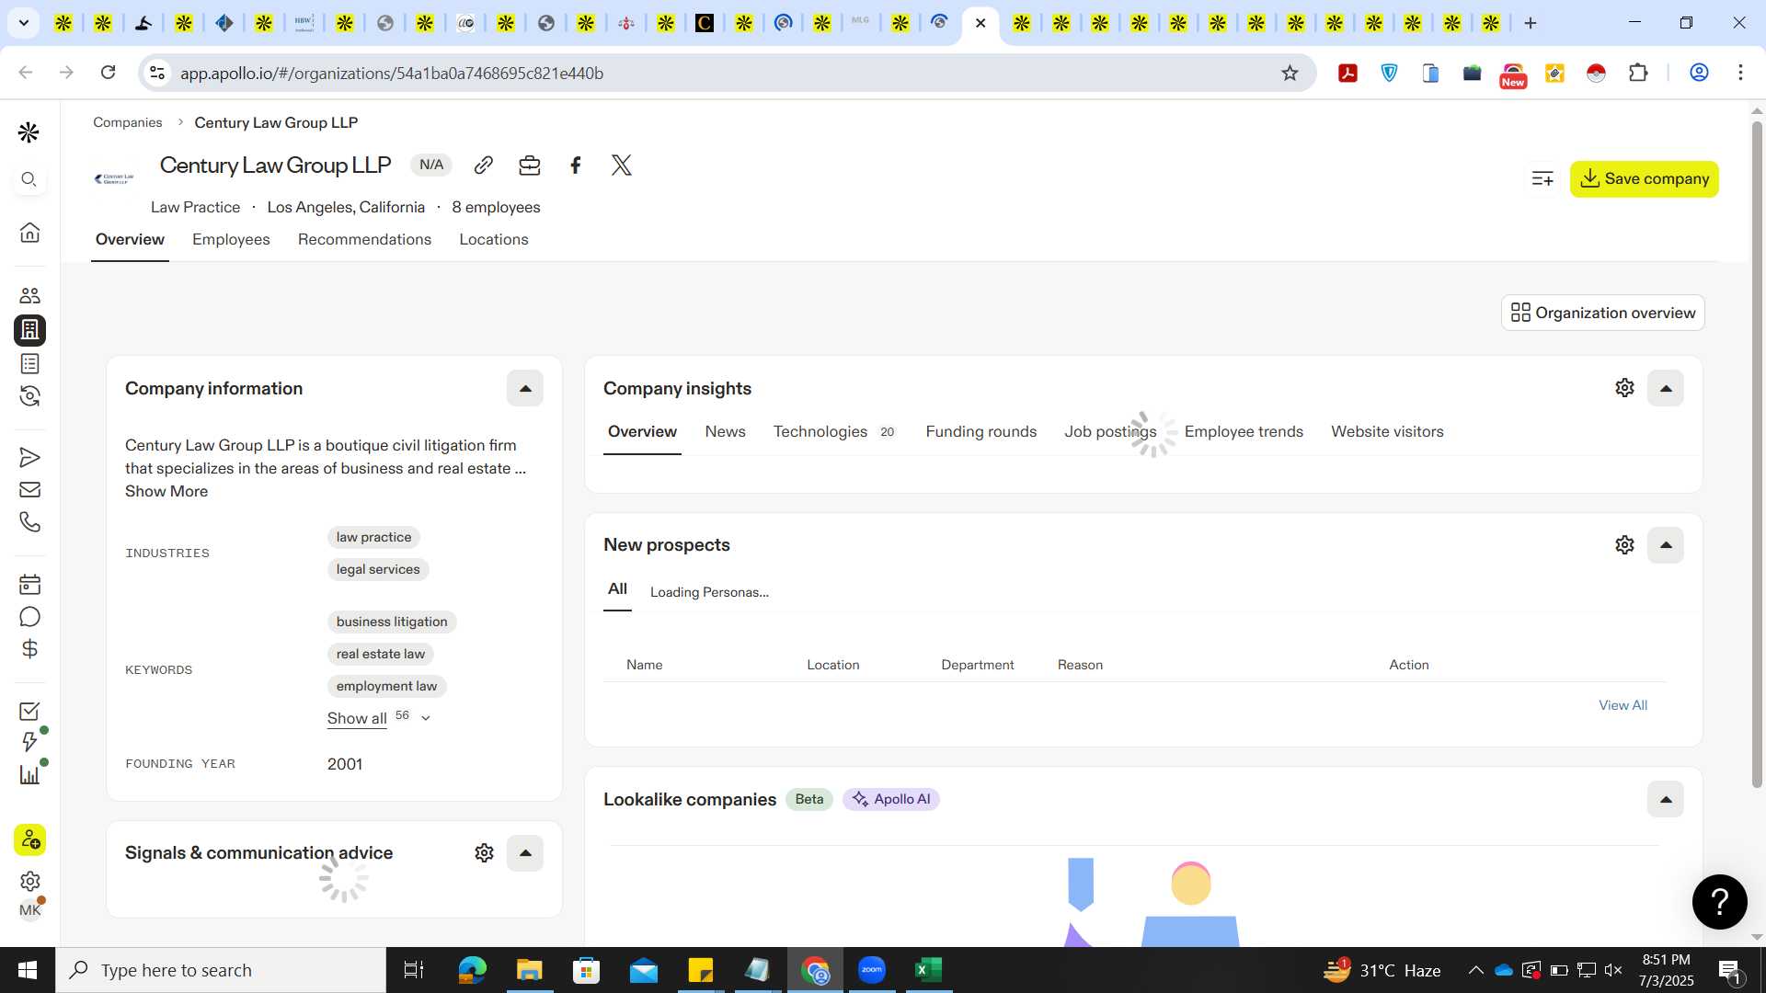Screen dimensions: 1766x993
Task: Open Analytics bar chart icon in sidebar
Action: pos(29,775)
